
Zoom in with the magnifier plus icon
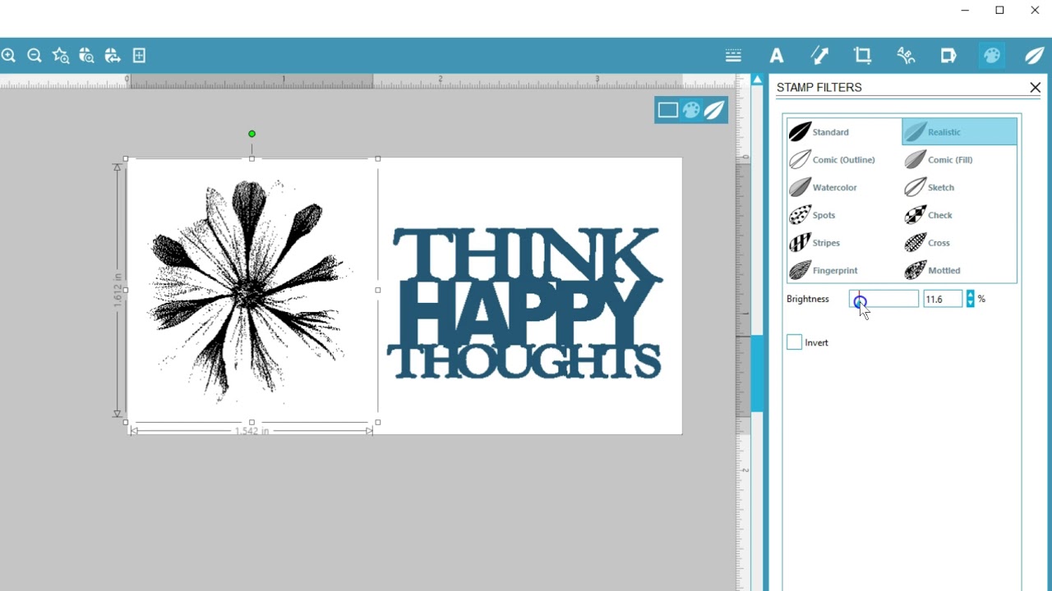[x=8, y=56]
